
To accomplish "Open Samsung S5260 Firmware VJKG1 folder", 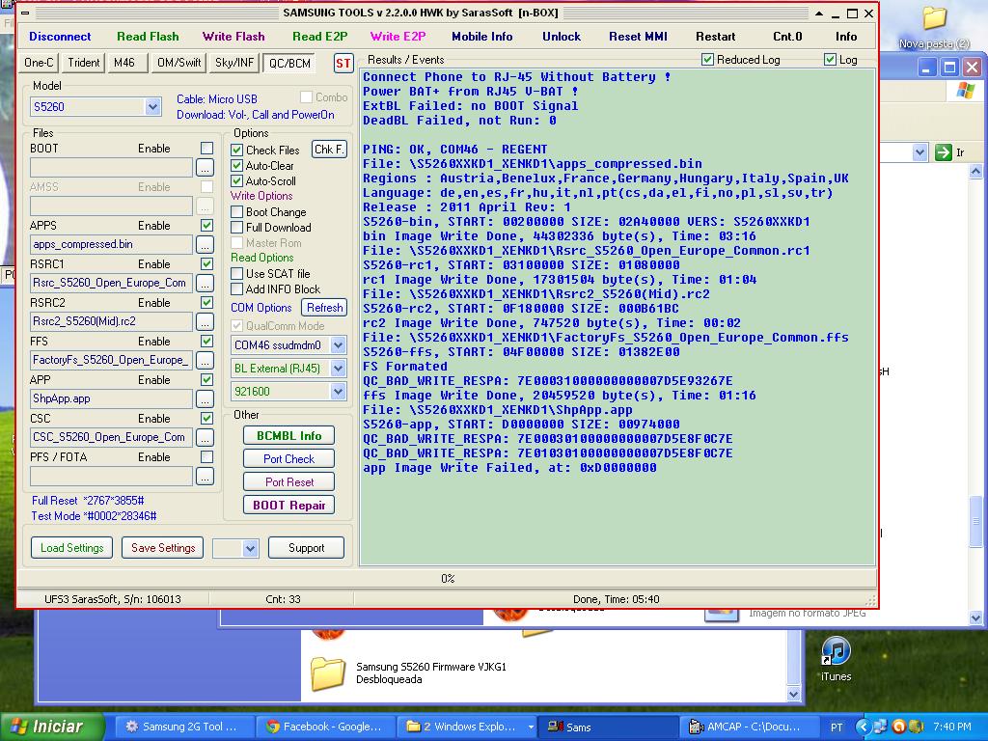I will click(x=409, y=672).
